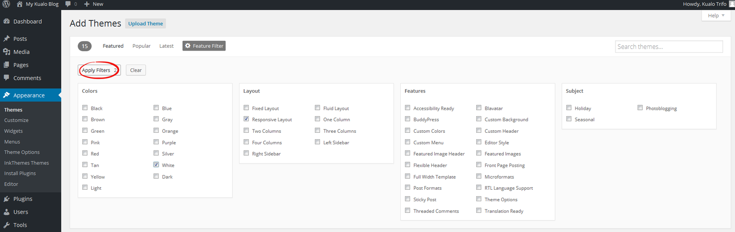Click the Tools wrench icon
Screen dimensions: 735x232
pyautogui.click(x=6, y=225)
